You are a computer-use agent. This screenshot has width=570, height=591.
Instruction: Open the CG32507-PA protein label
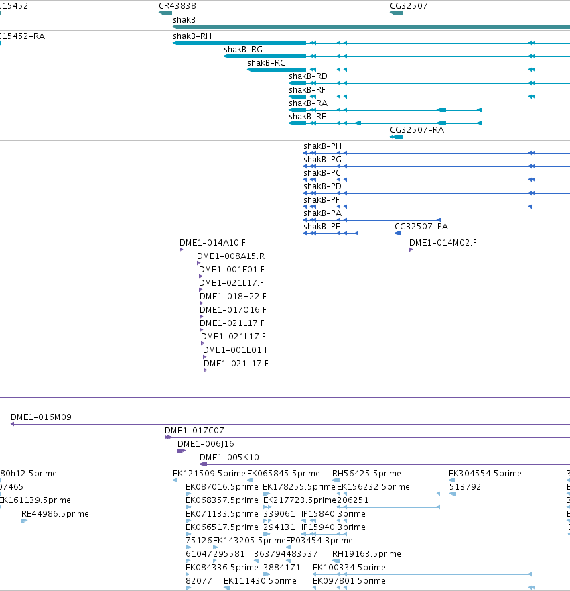tap(421, 227)
